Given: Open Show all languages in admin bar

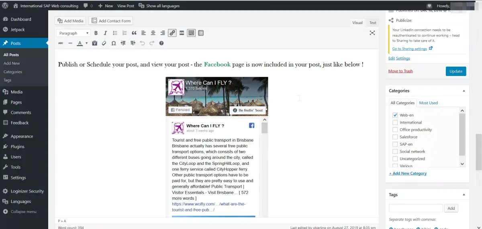Looking at the screenshot, I should point(159,6).
